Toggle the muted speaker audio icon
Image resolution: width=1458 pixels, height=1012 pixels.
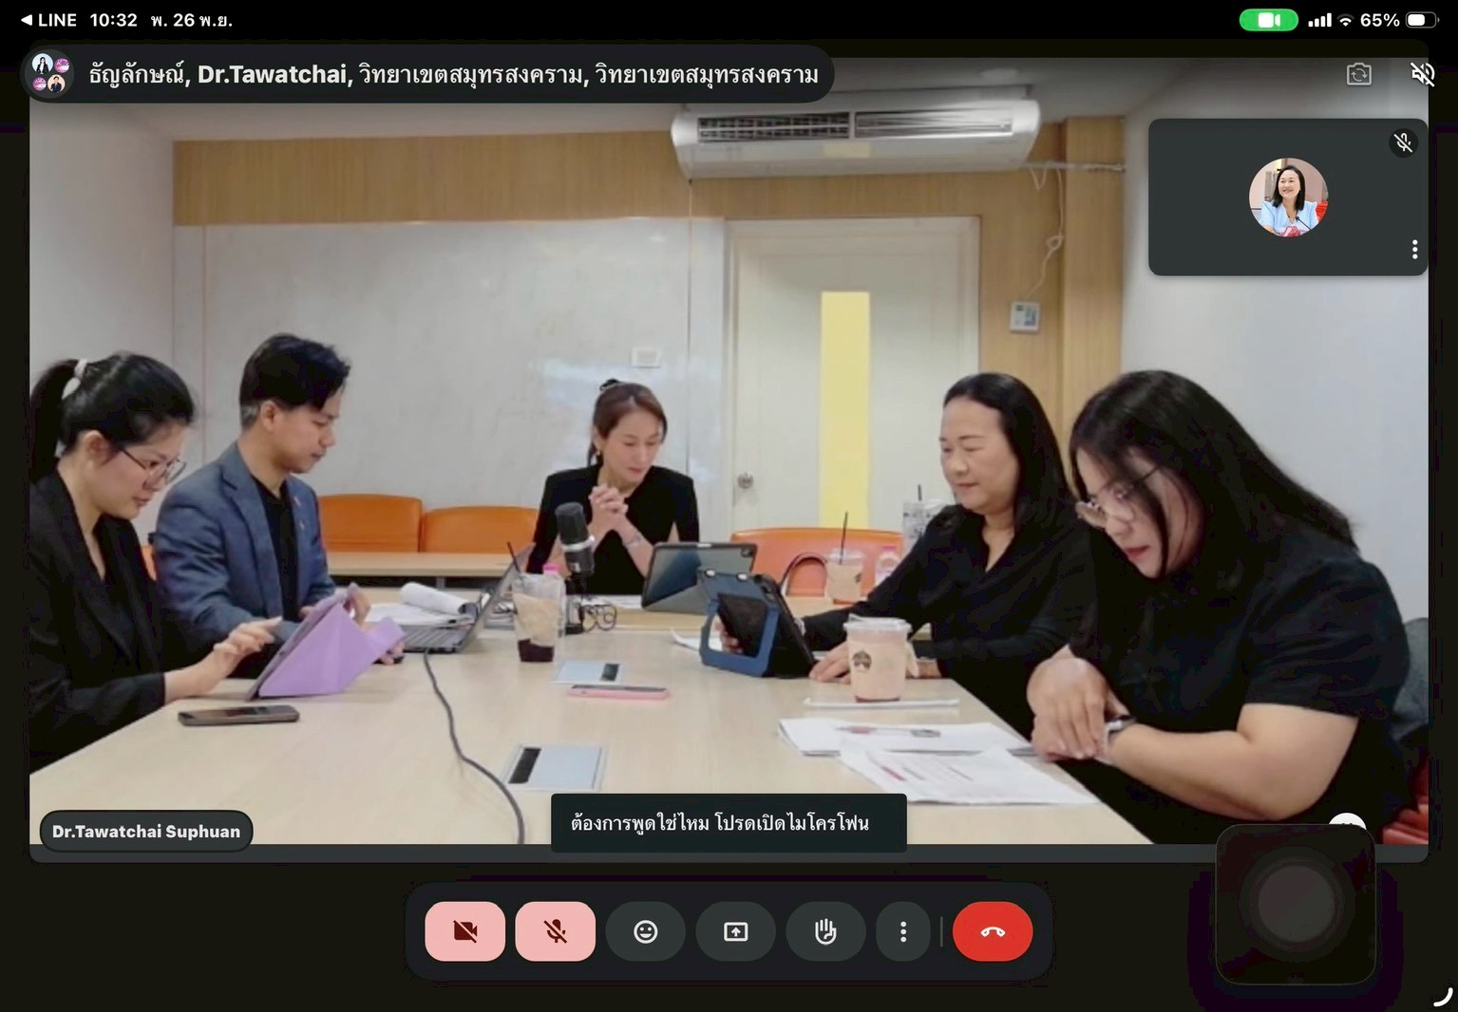tap(1422, 74)
